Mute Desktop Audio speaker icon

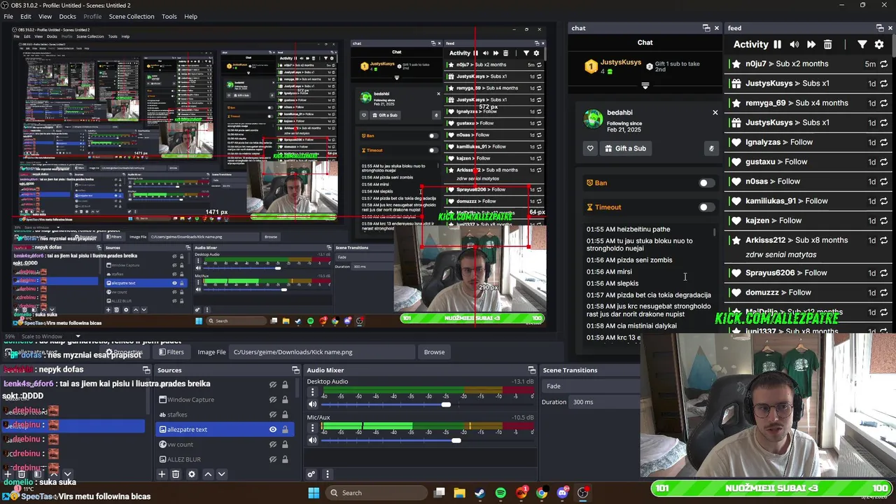pyautogui.click(x=313, y=405)
